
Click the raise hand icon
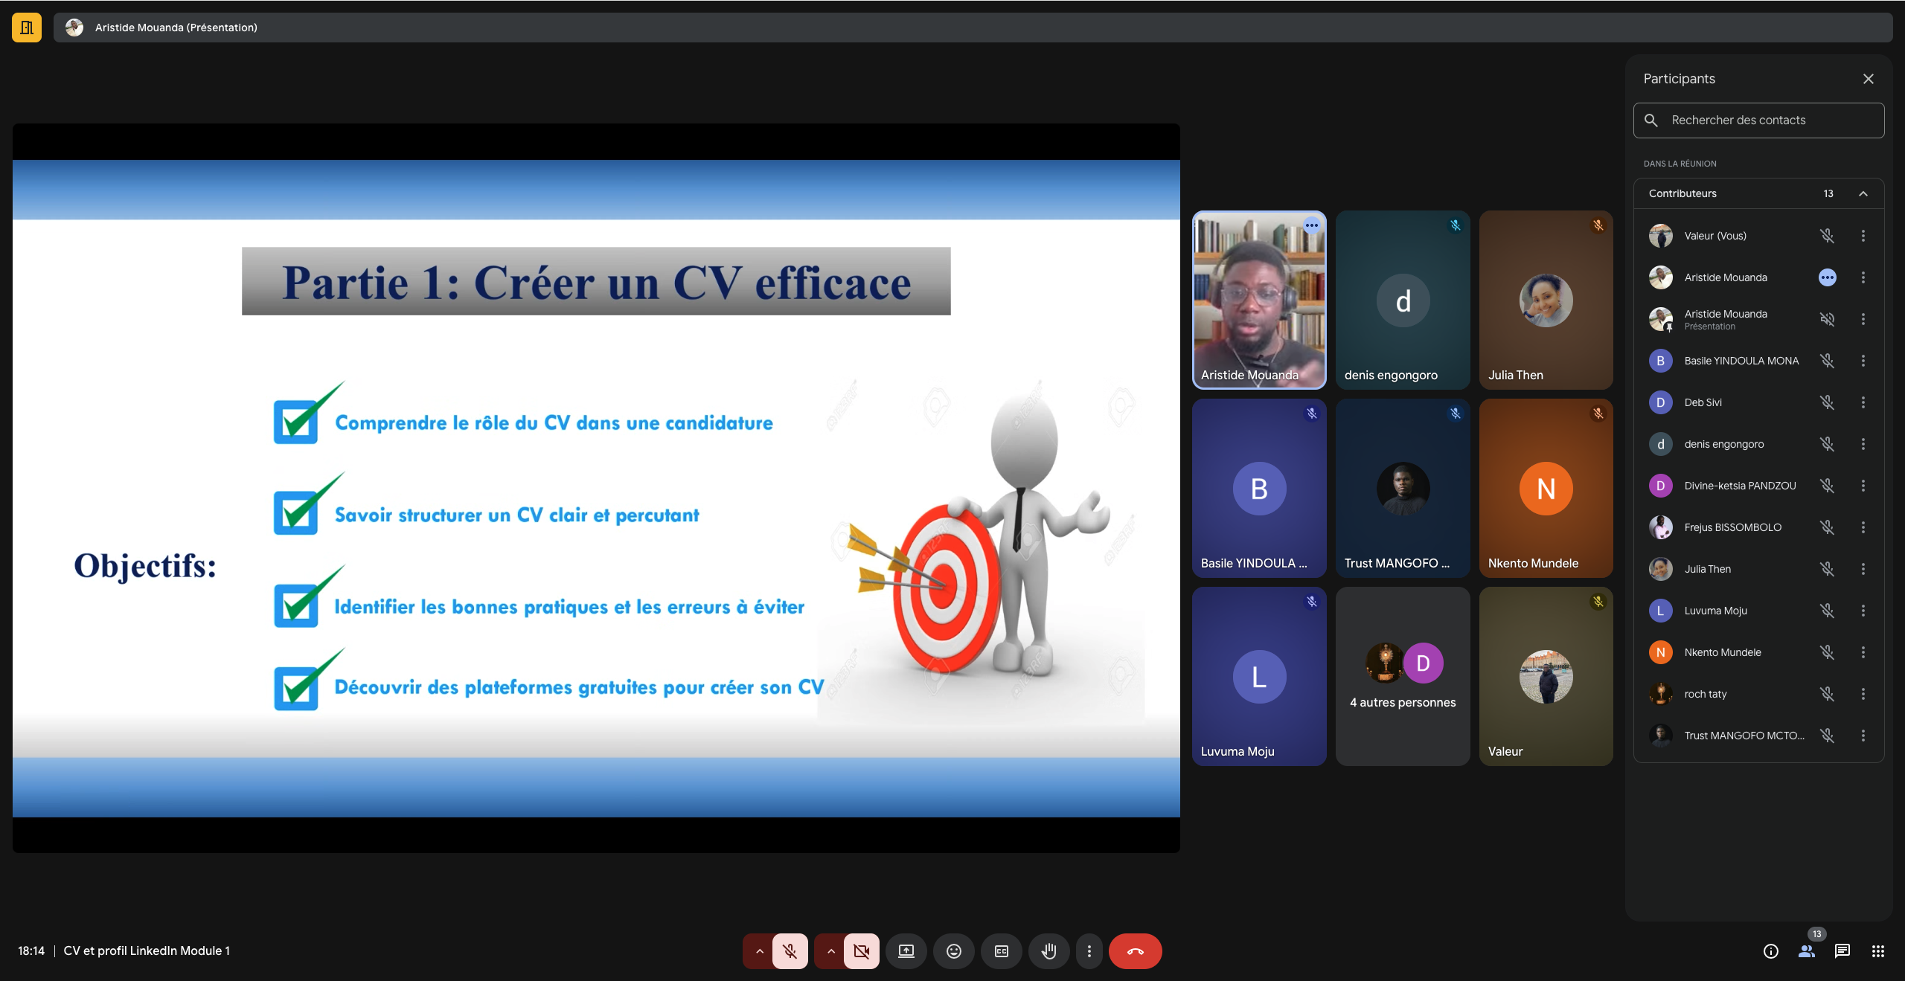[x=1049, y=951]
